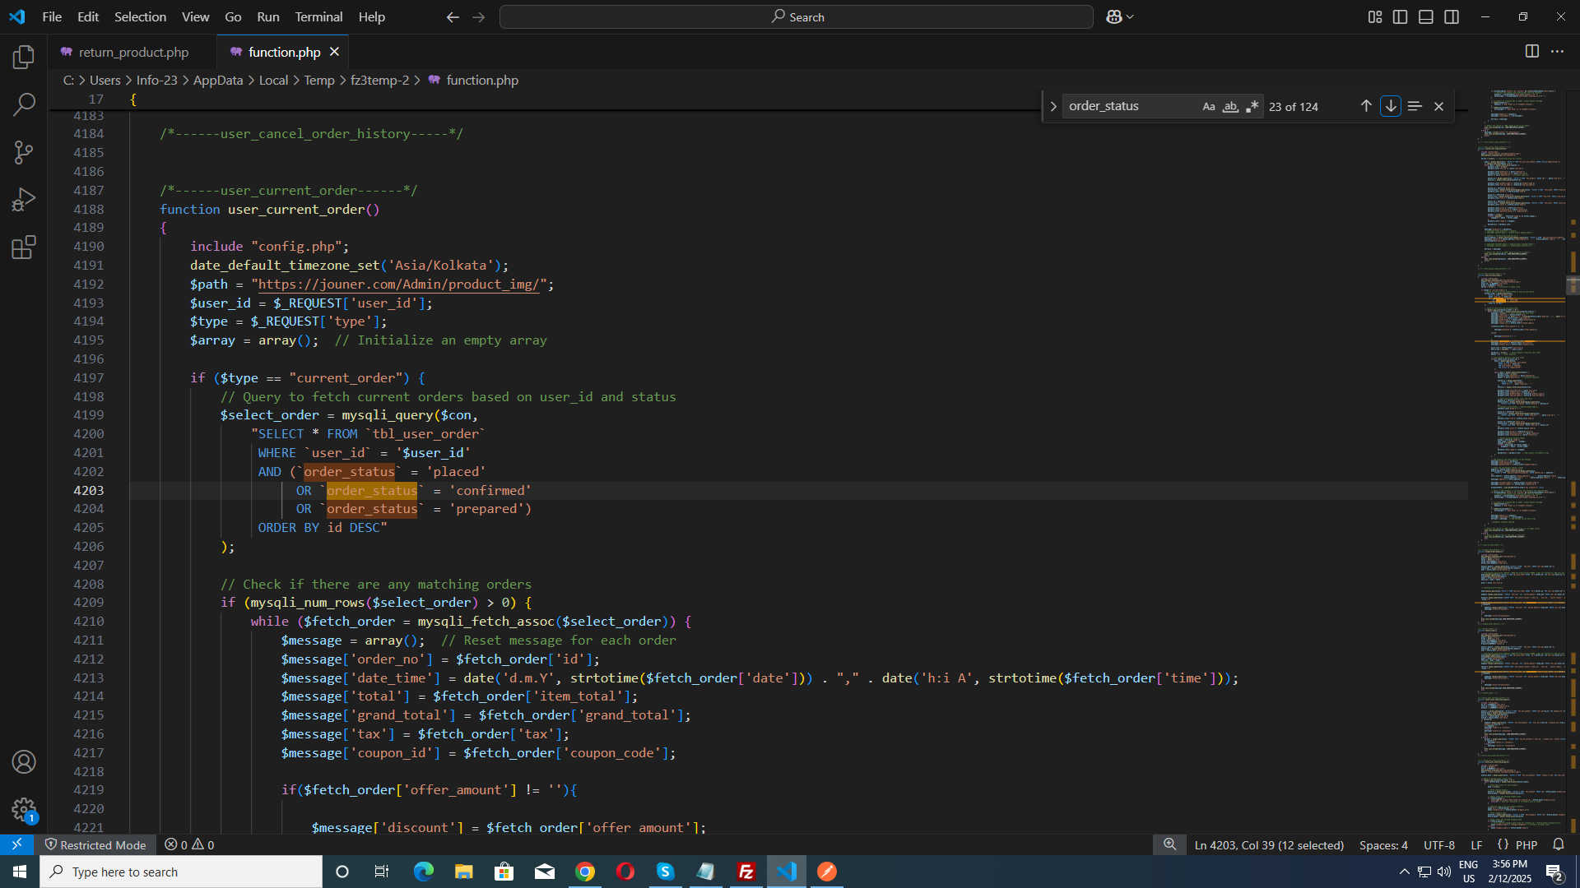1580x888 pixels.
Task: Expand the replace field in find widget
Action: click(1053, 106)
